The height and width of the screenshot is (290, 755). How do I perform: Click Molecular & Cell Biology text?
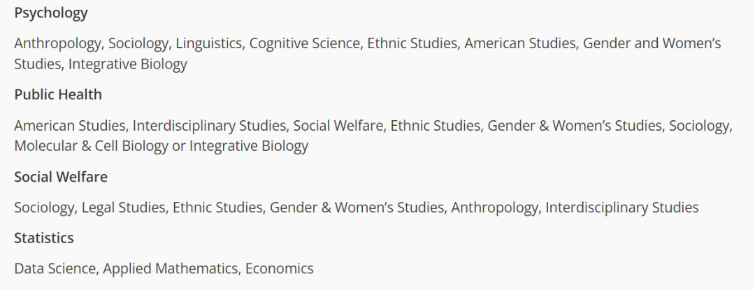[x=91, y=146]
